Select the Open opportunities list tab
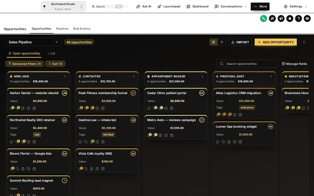 pos(24,53)
